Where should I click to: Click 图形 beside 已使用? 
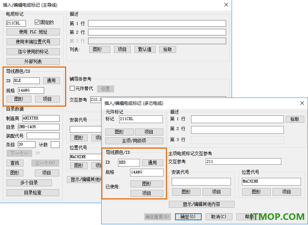(x=147, y=184)
